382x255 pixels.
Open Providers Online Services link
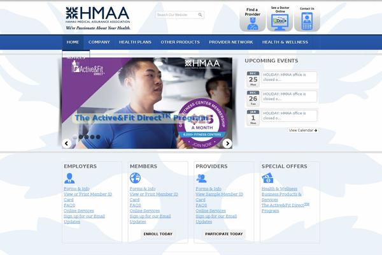pos(211,210)
